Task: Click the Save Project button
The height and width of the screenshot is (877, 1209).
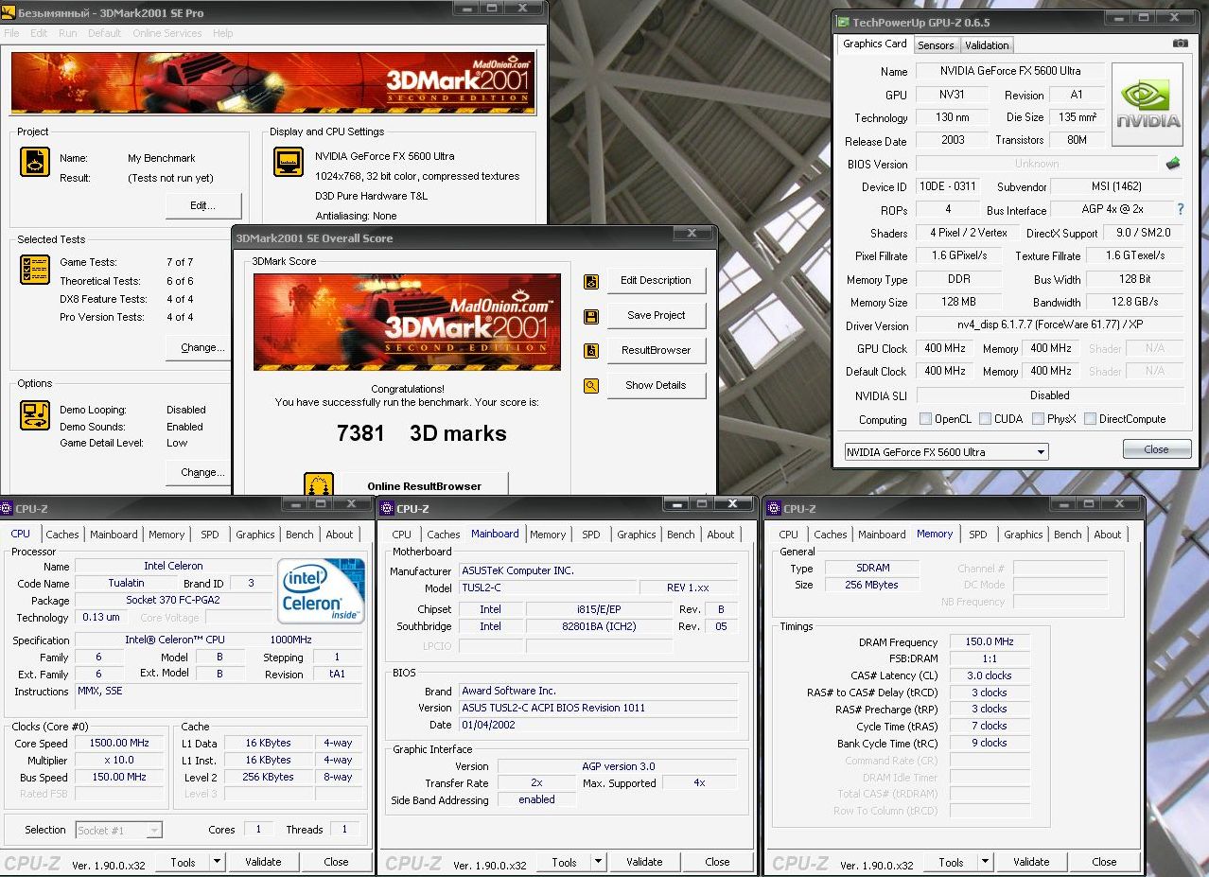Action: click(656, 315)
